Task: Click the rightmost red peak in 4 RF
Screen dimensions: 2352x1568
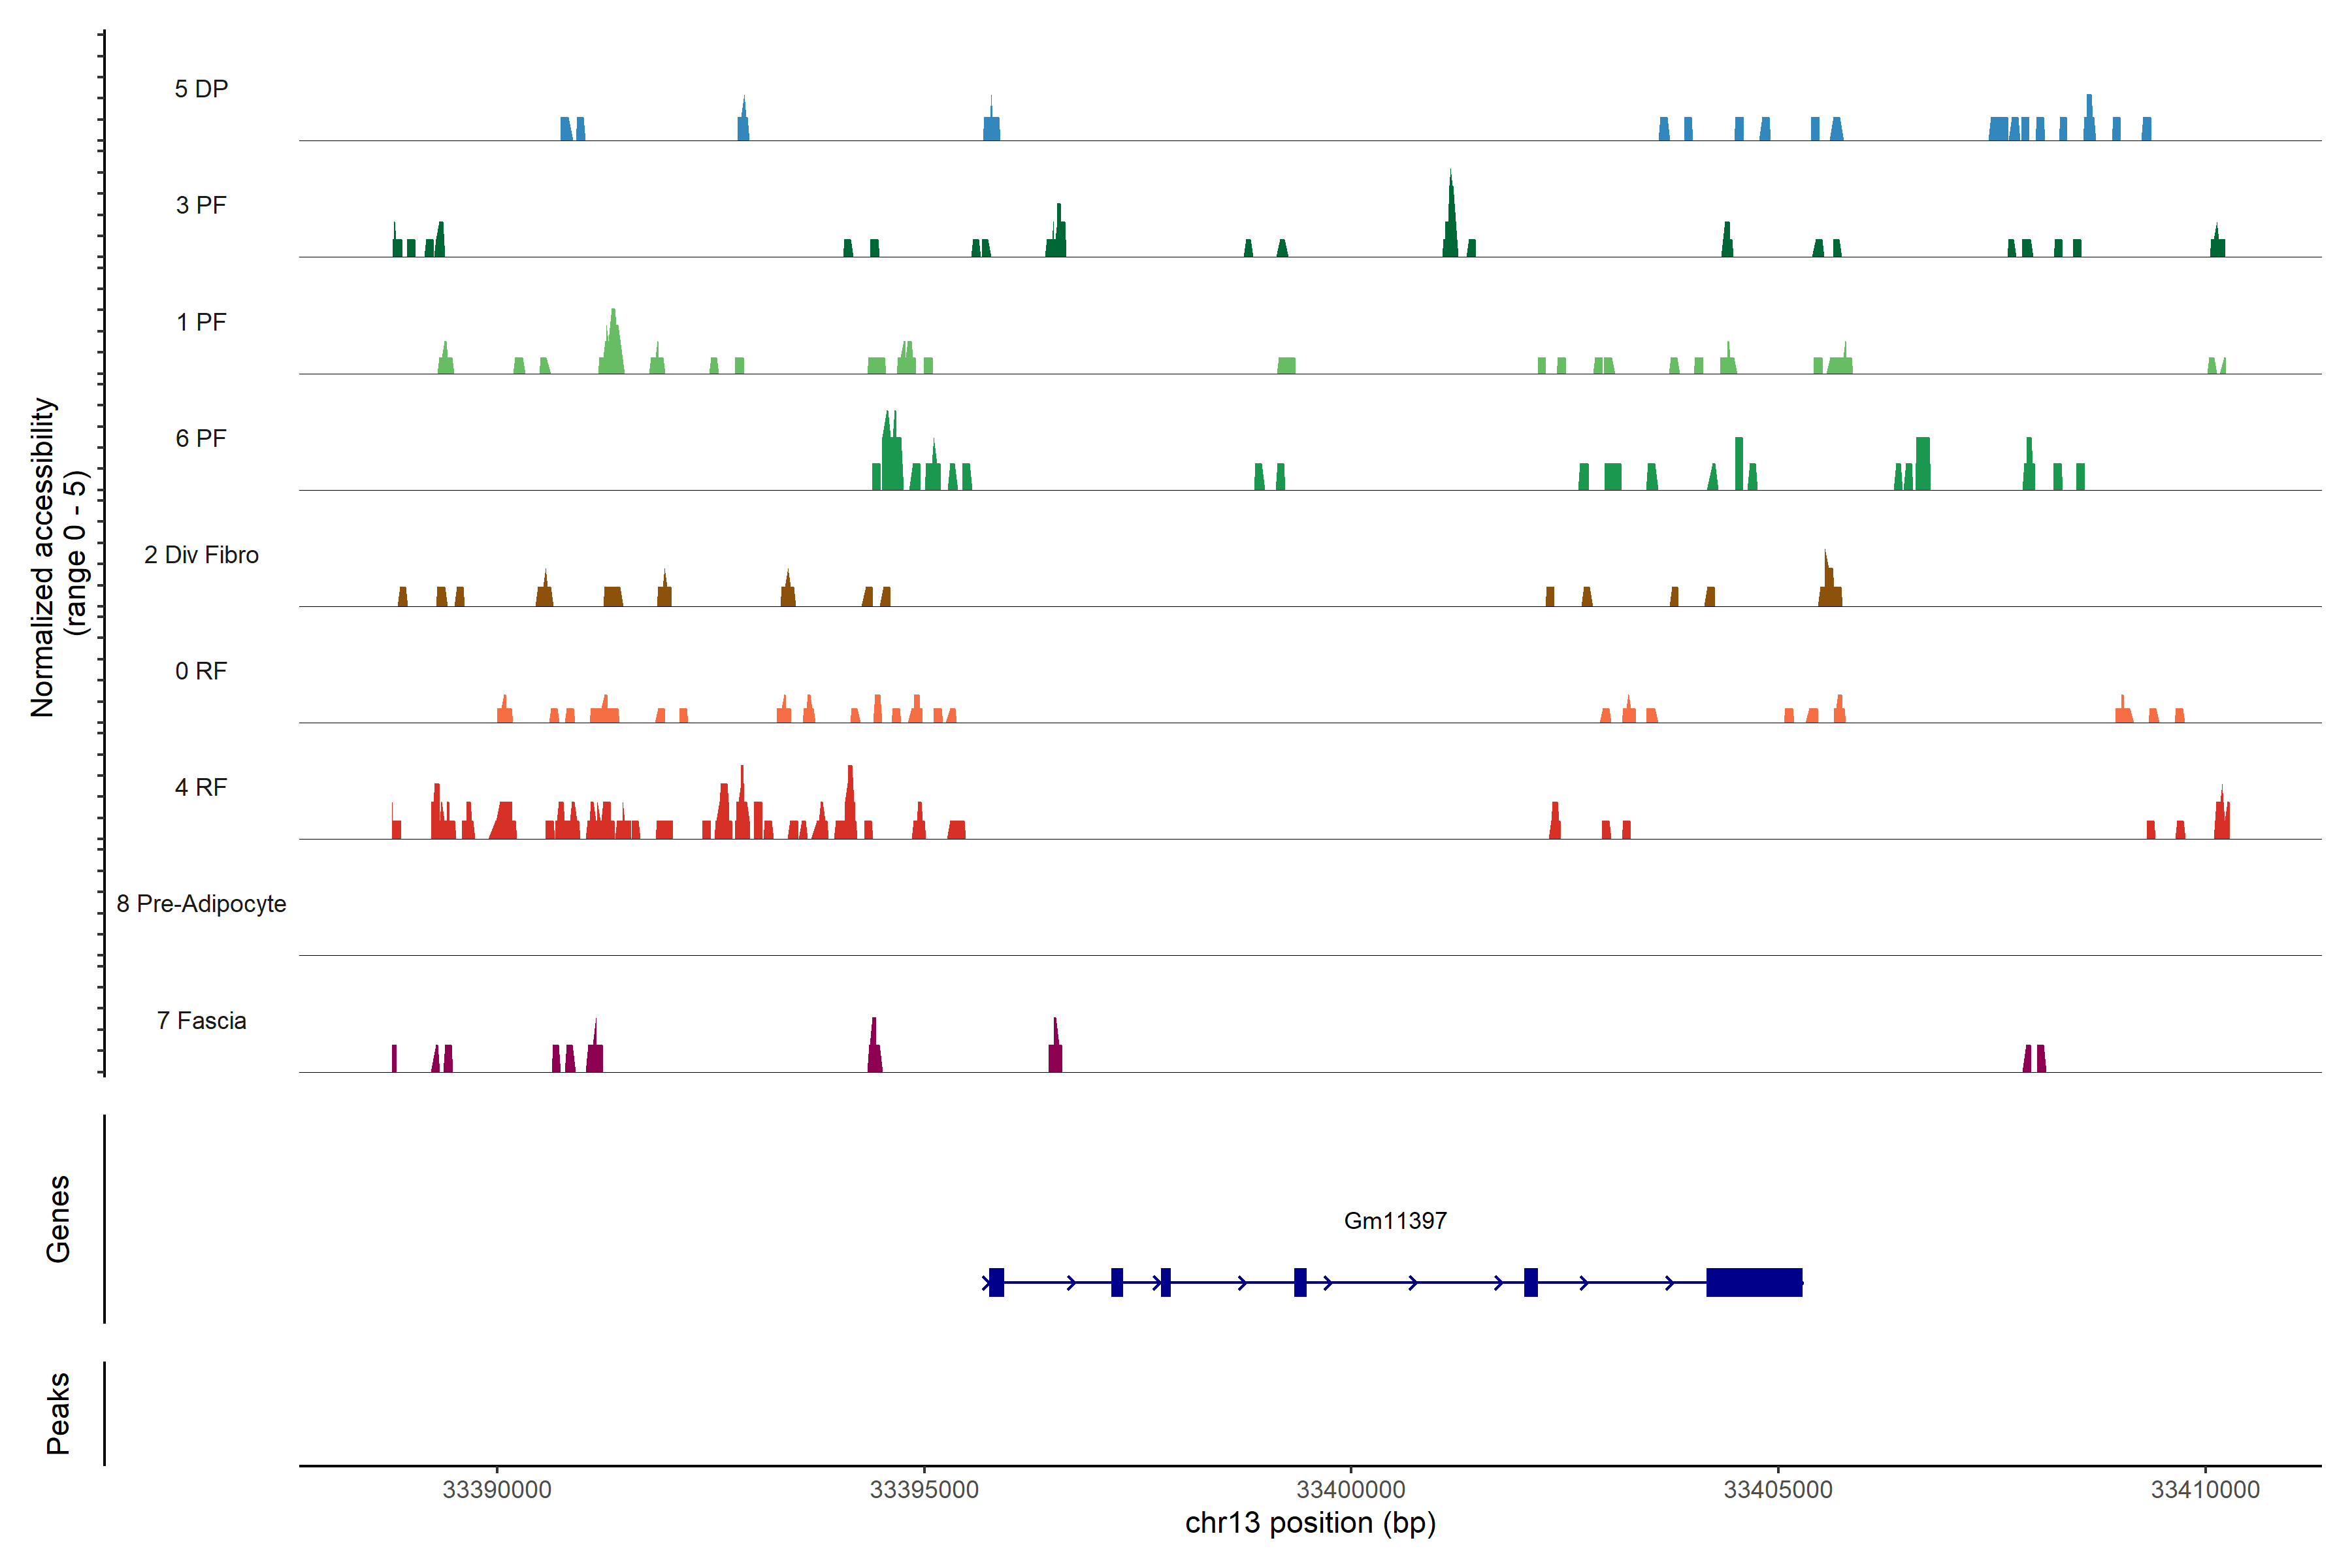Action: [2221, 817]
